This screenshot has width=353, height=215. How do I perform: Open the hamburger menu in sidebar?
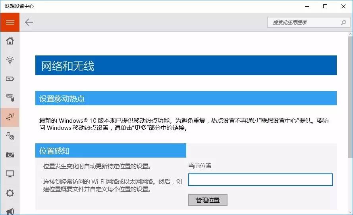(10, 22)
